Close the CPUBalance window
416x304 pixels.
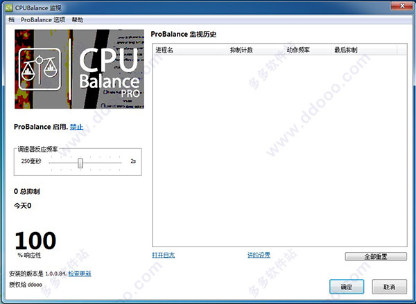(401, 6)
